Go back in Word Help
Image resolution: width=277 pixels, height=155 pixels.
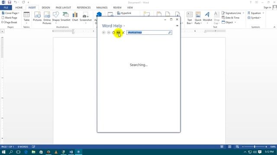(104, 33)
